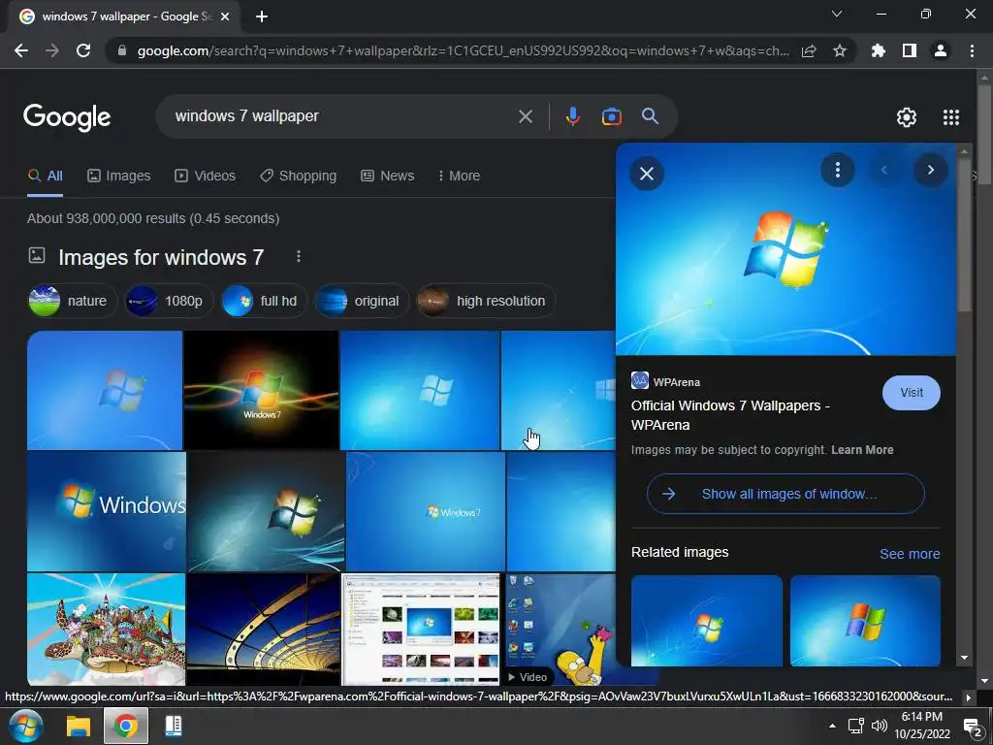Open preview panel three-dot options
Image resolution: width=993 pixels, height=745 pixels.
coord(837,170)
